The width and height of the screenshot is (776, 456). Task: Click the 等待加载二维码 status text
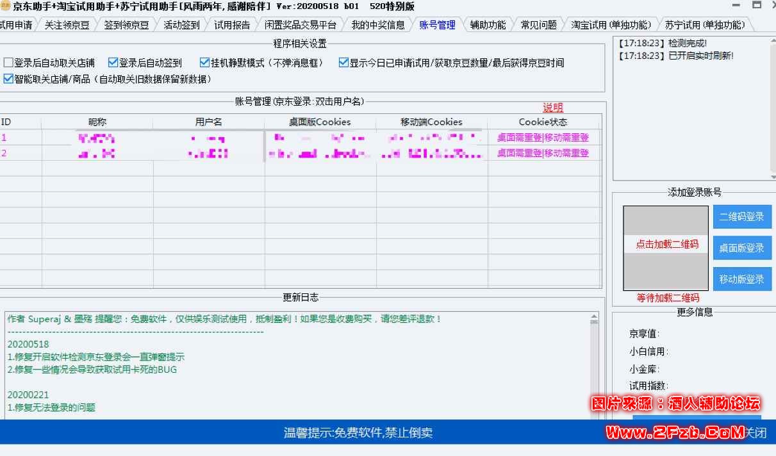(x=668, y=298)
